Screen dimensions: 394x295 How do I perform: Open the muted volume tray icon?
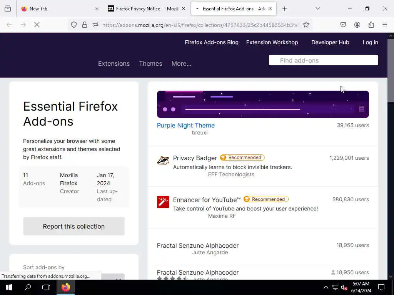(344, 287)
